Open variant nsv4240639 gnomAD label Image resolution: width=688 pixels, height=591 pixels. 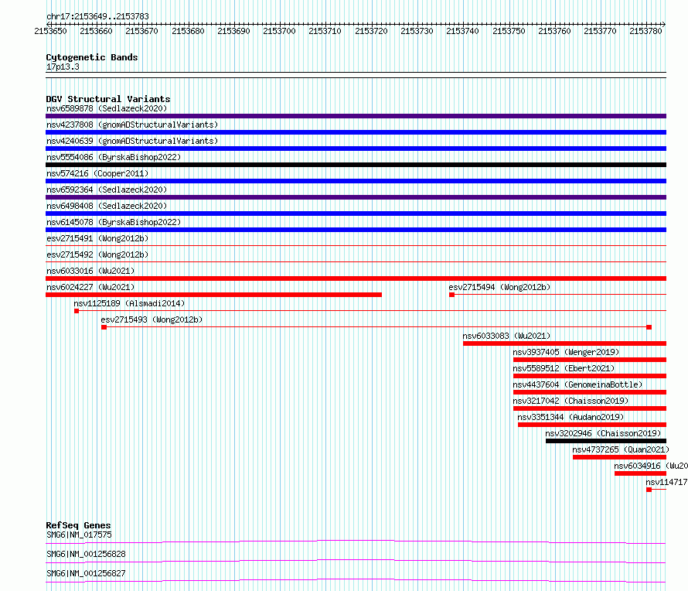click(132, 141)
